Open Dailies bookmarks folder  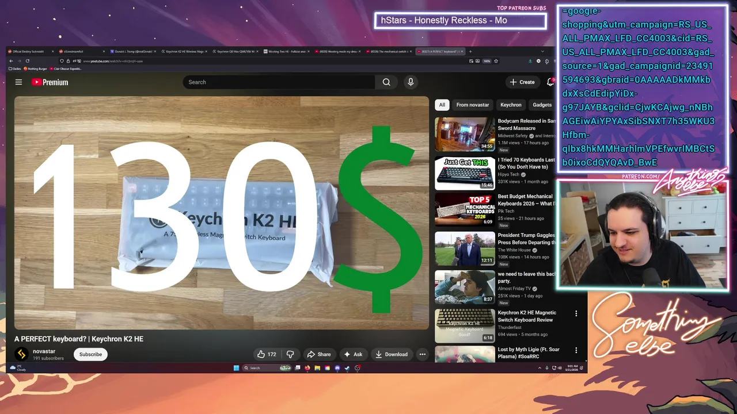pos(15,68)
